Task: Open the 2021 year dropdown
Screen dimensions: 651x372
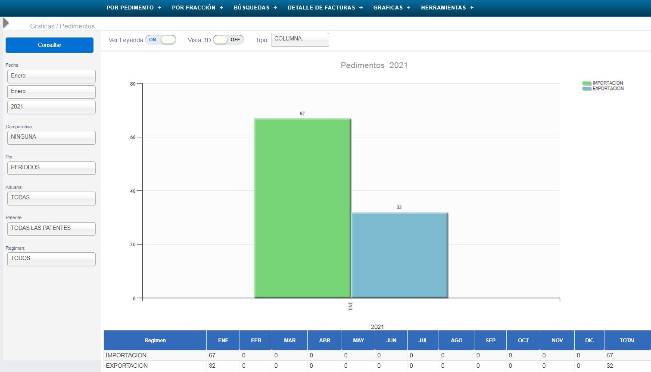Action: point(51,107)
